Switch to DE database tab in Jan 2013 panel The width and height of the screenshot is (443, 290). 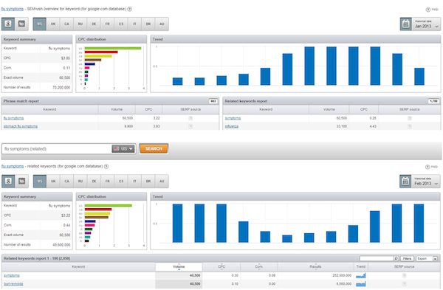click(94, 24)
